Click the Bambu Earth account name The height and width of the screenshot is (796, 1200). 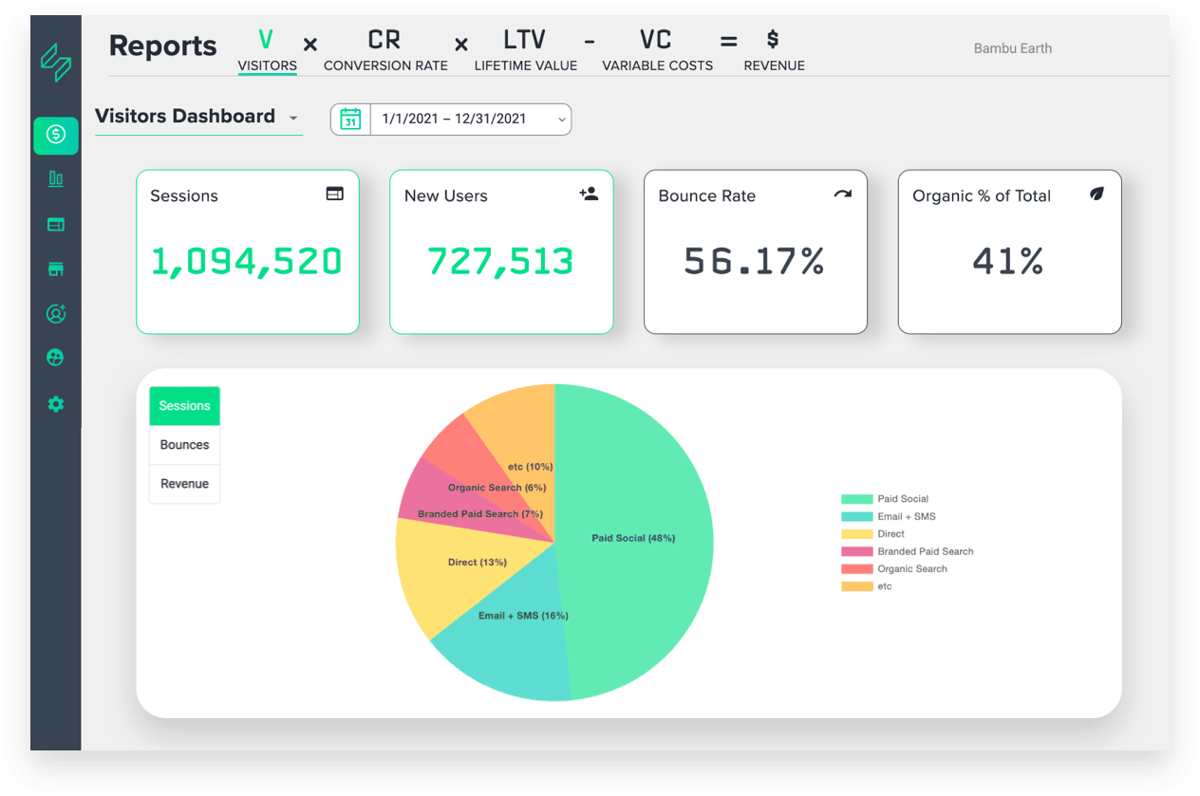1013,48
